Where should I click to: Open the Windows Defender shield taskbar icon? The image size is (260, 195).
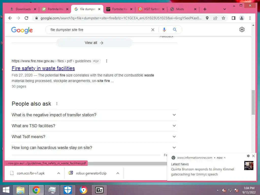[x=68, y=190]
